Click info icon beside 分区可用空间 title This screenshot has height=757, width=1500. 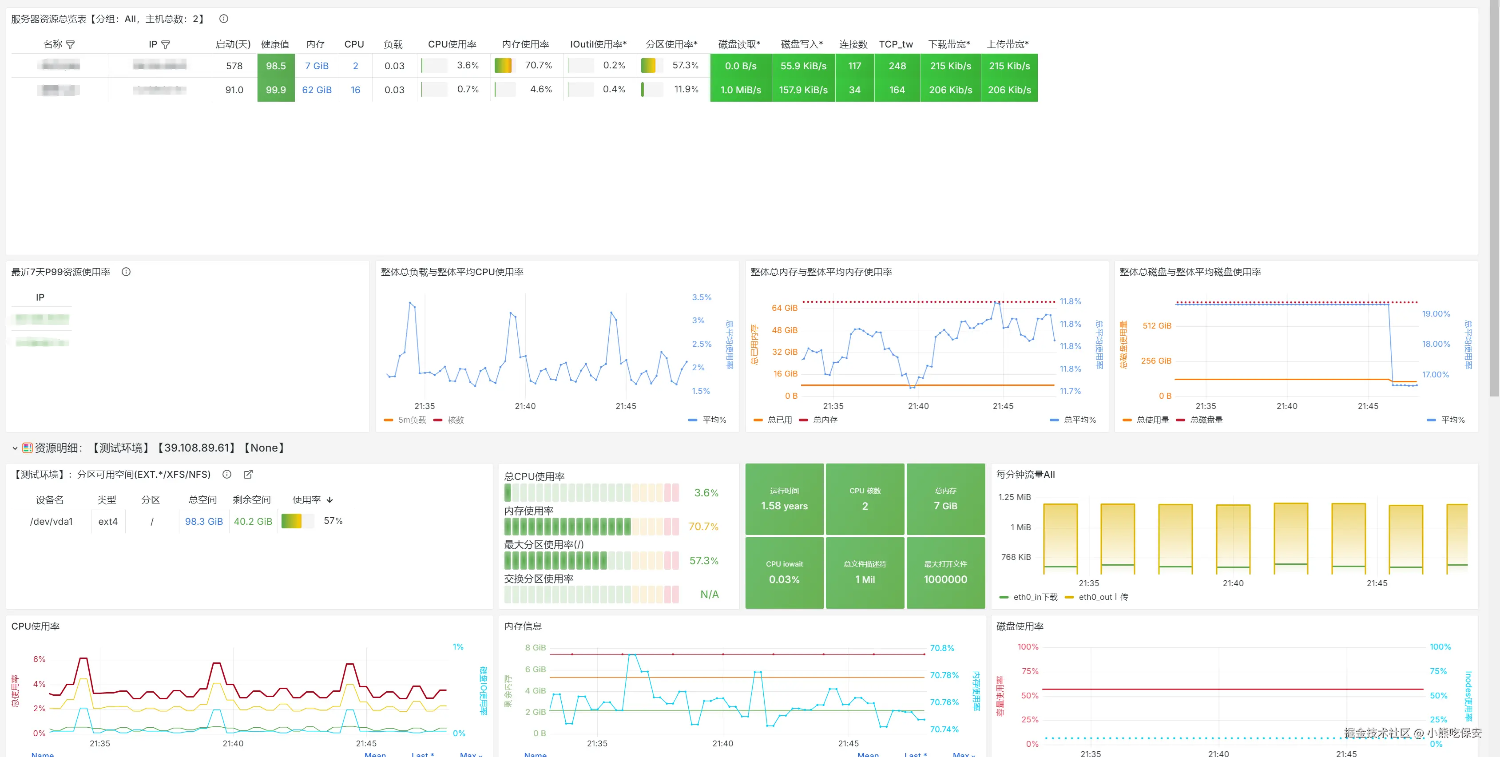pos(227,475)
